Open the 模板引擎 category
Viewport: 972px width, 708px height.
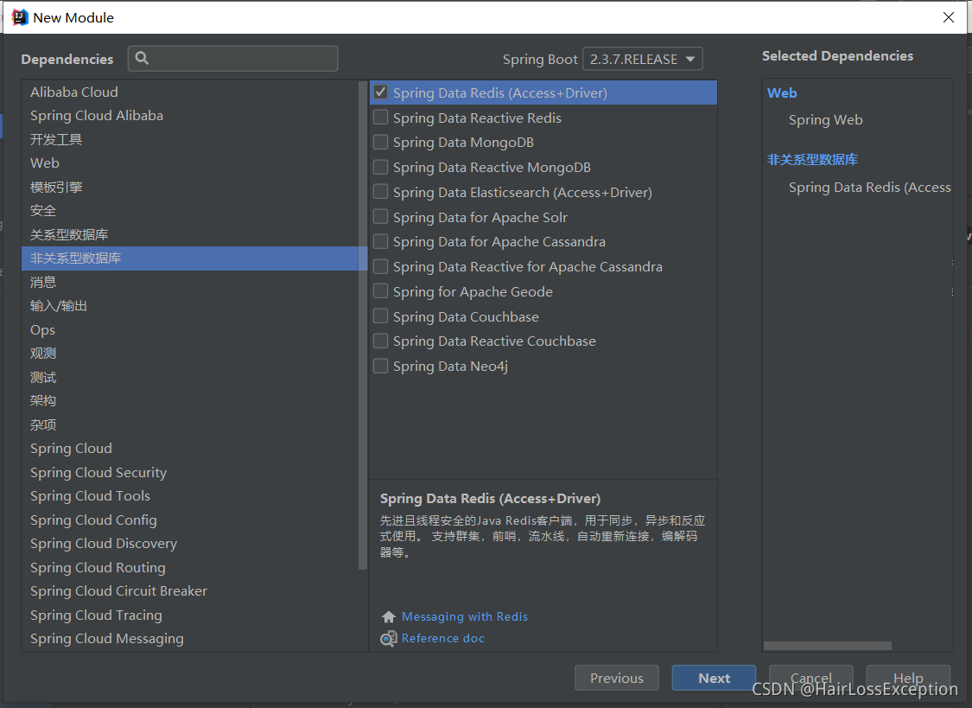pyautogui.click(x=190, y=187)
